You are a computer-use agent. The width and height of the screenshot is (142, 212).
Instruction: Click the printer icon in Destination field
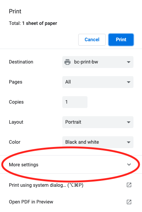(67, 62)
